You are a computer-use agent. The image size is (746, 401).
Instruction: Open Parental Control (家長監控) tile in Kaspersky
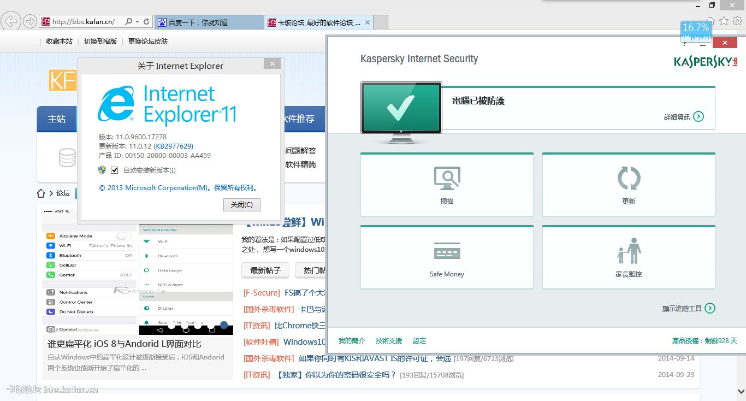pyautogui.click(x=629, y=257)
